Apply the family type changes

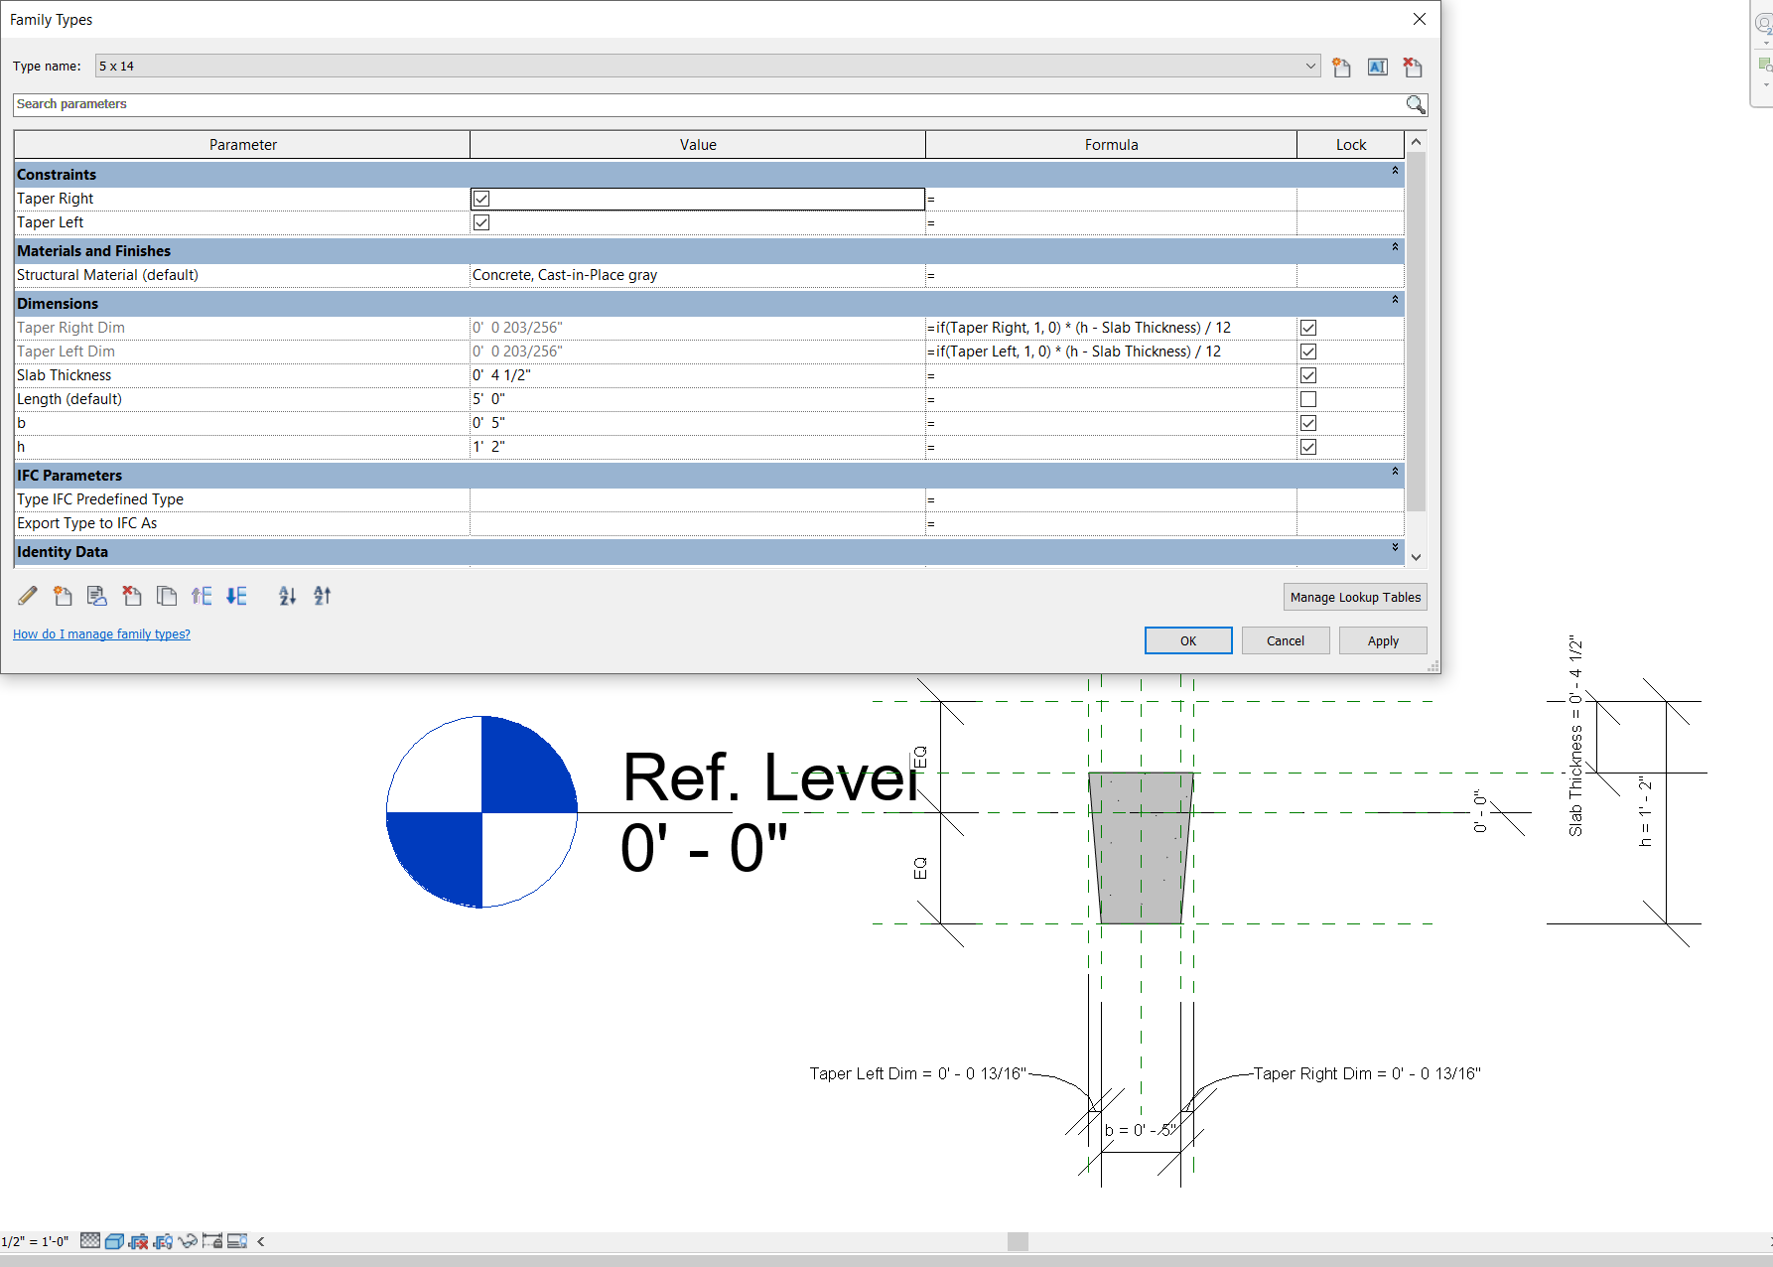[x=1382, y=639]
